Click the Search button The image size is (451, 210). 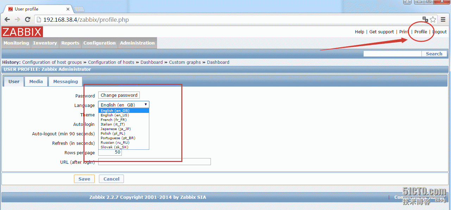[434, 54]
